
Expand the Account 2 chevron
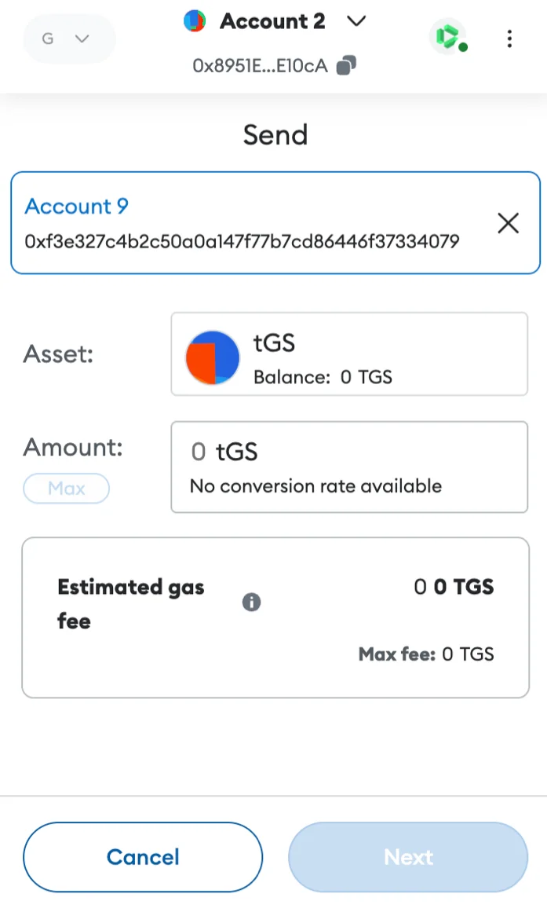tap(356, 21)
